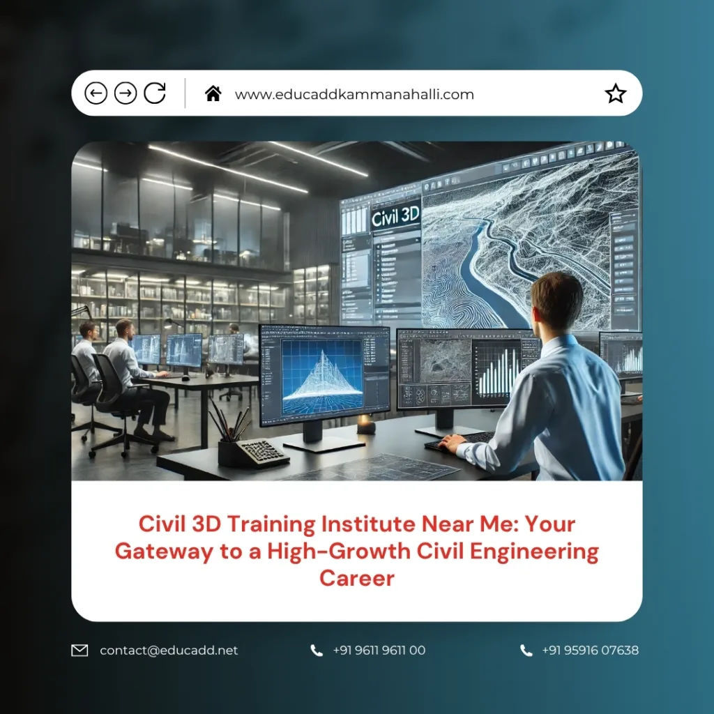The image size is (714, 714).
Task: Click the envelope icon beside the email
Action: click(x=79, y=650)
